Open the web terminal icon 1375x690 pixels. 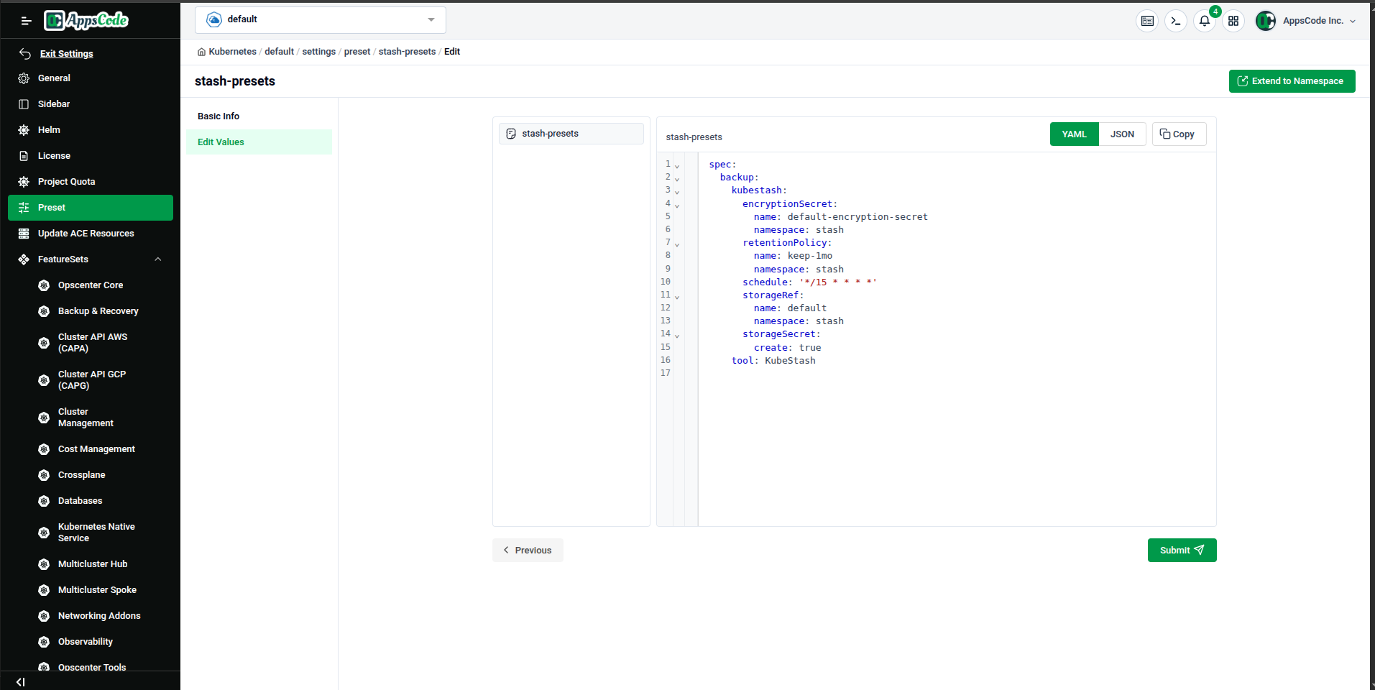pos(1176,21)
